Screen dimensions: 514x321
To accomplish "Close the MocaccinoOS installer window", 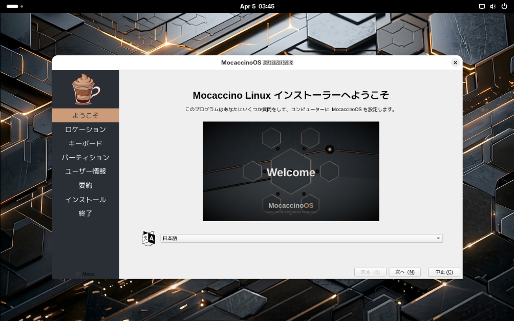I will [455, 62].
